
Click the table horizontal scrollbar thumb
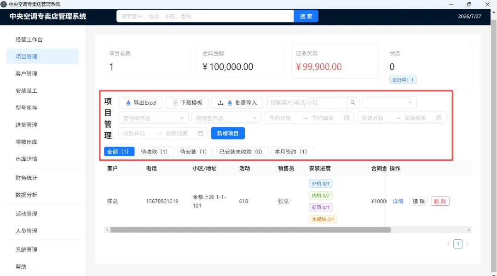pyautogui.click(x=250, y=230)
